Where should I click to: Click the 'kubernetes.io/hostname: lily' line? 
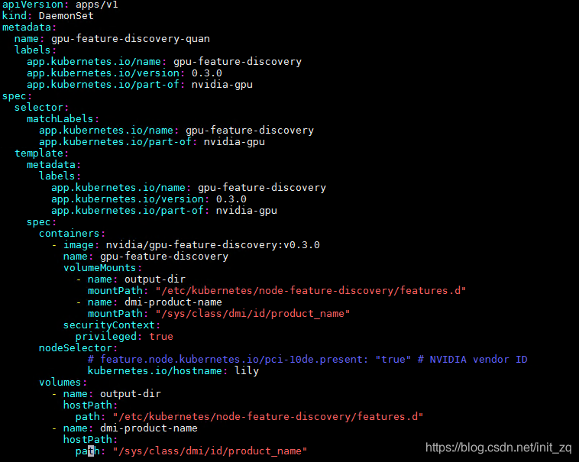pyautogui.click(x=173, y=370)
